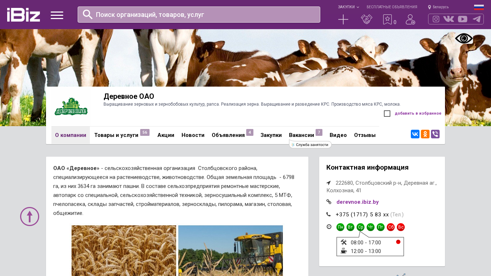
Task: Click the Деревное ОАО company title
Action: click(129, 96)
